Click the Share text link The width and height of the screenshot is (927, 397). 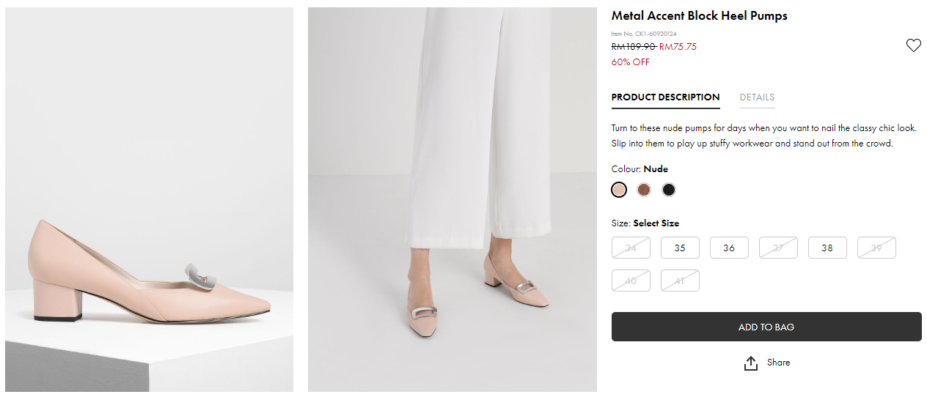[x=778, y=363]
